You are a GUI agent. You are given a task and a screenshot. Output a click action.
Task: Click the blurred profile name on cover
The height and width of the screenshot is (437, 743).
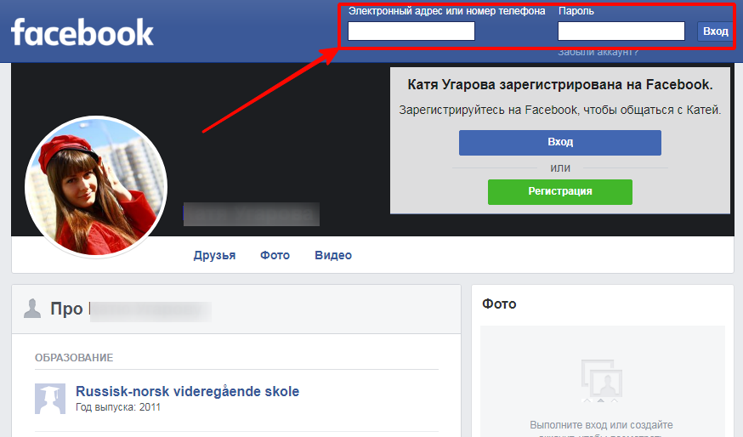click(x=252, y=214)
